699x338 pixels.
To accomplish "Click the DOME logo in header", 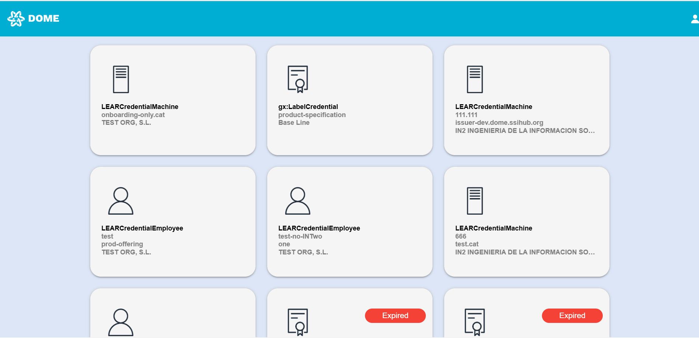I will click(16, 18).
